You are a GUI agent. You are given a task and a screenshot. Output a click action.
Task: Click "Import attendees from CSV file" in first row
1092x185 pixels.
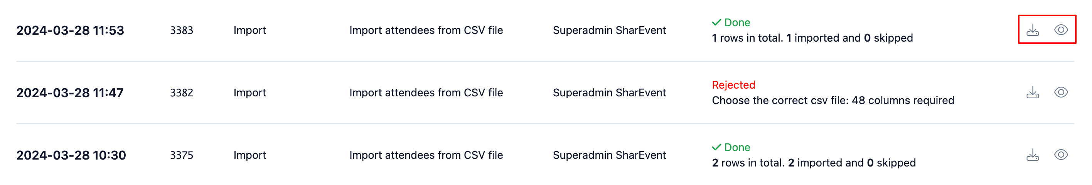point(426,30)
